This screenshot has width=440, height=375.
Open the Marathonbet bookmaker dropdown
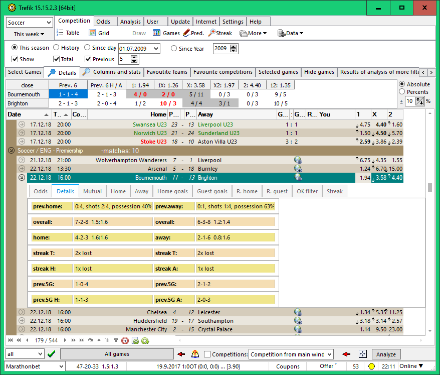(34, 366)
